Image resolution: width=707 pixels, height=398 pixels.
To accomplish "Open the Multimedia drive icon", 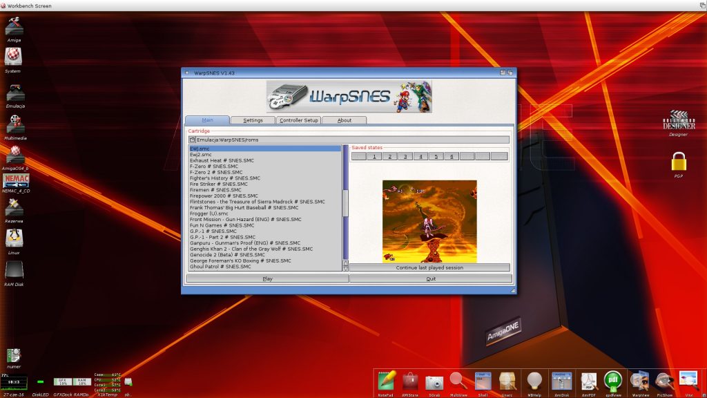I will coord(15,124).
